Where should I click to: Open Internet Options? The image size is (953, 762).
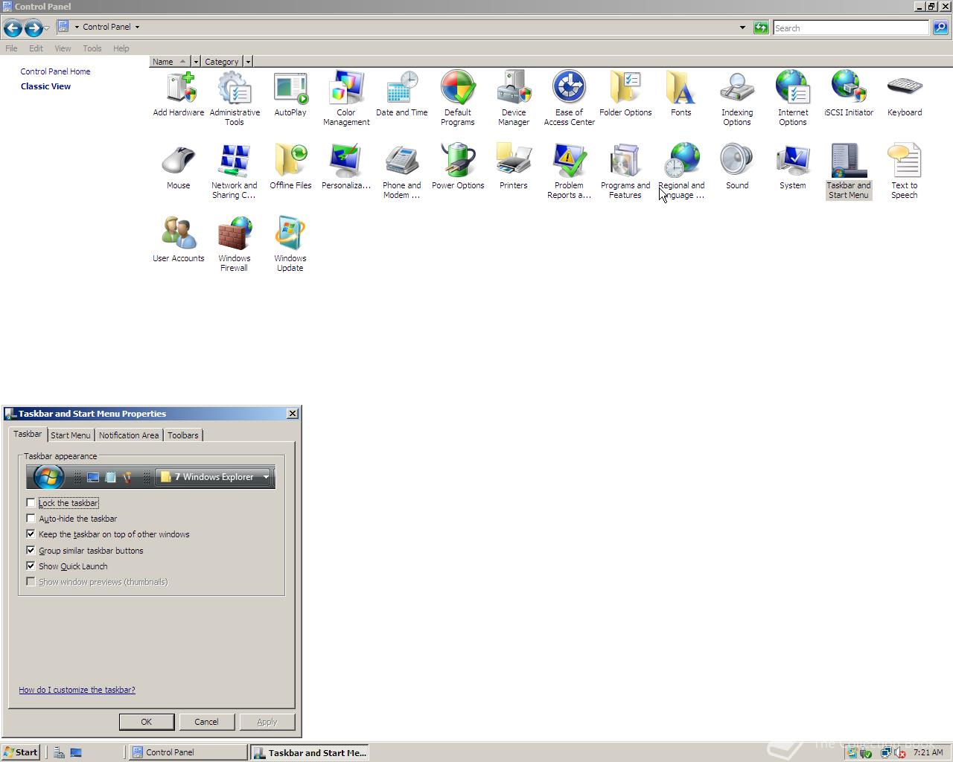tap(793, 99)
